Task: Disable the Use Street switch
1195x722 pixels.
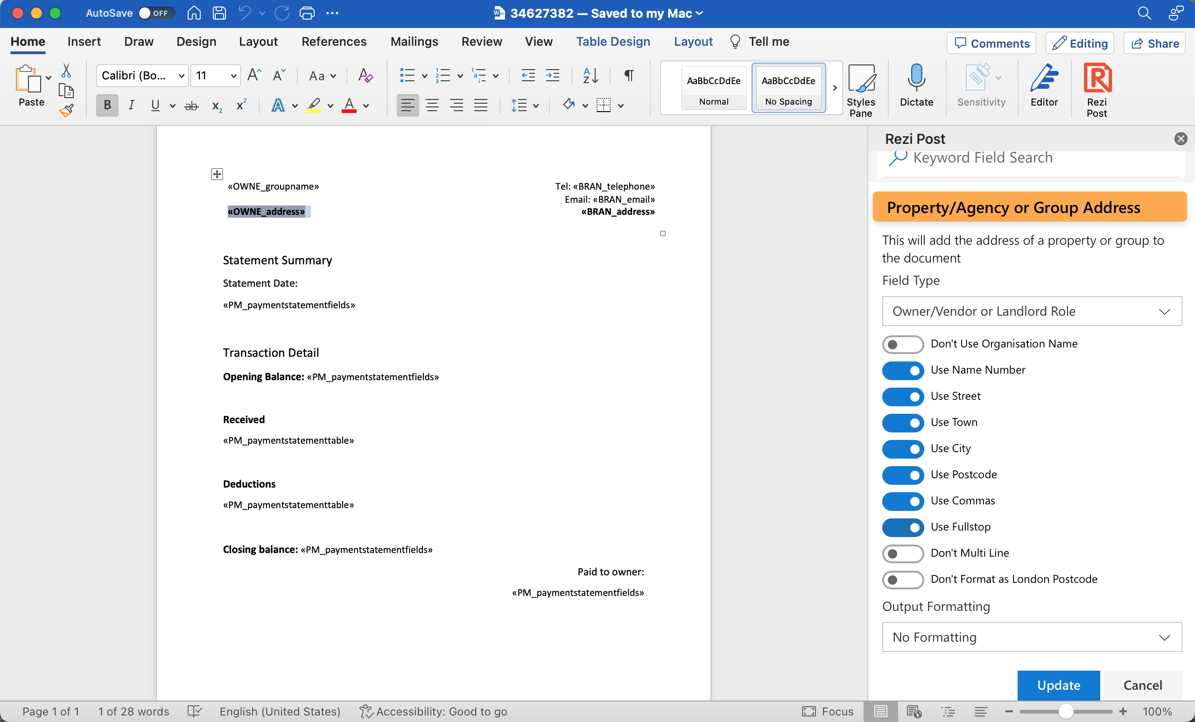Action: pos(903,396)
